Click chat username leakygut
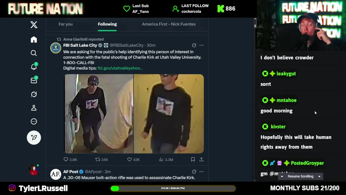 click(286, 74)
